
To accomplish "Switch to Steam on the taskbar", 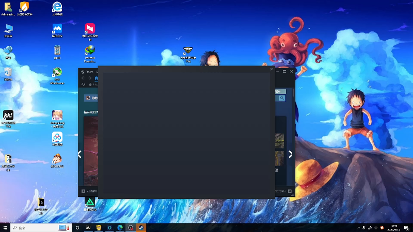I will click(x=141, y=228).
